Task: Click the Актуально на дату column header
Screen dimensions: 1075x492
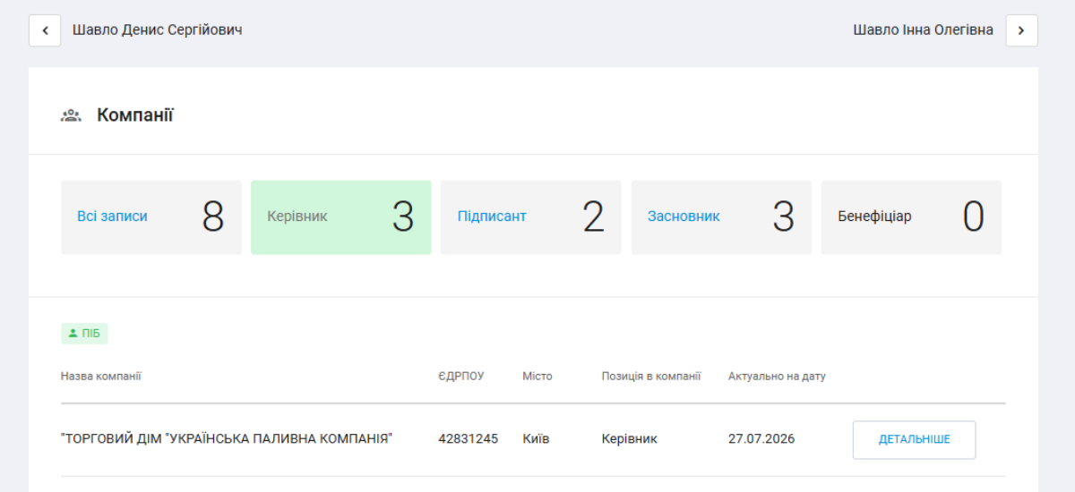Action: pyautogui.click(x=777, y=377)
